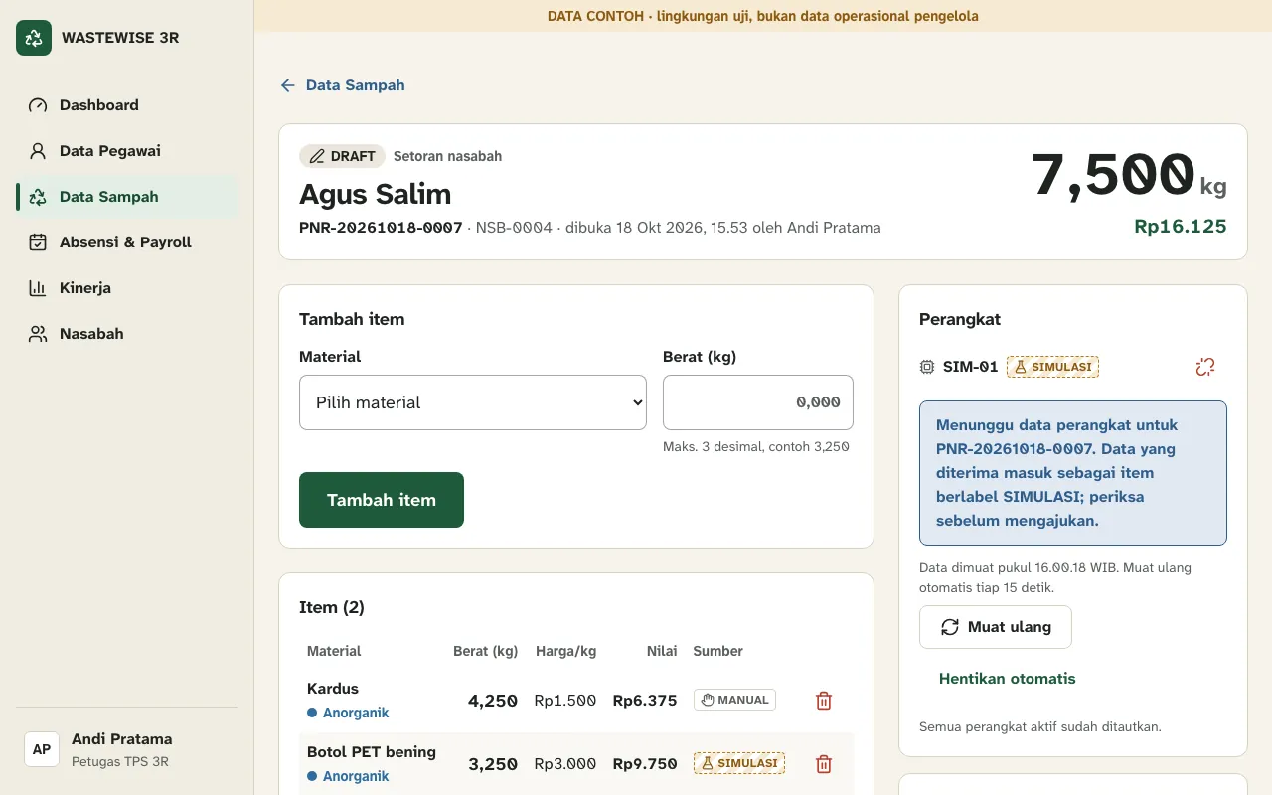The image size is (1272, 795).
Task: Open the Dashboard menu
Action: (x=127, y=105)
